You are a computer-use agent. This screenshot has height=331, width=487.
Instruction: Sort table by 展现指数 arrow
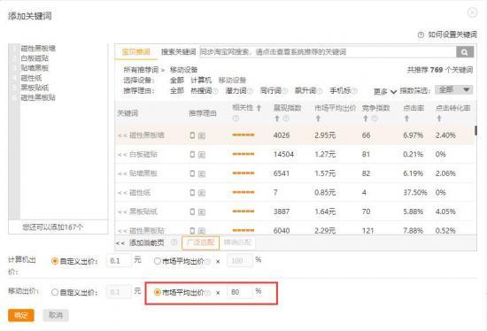point(277,119)
